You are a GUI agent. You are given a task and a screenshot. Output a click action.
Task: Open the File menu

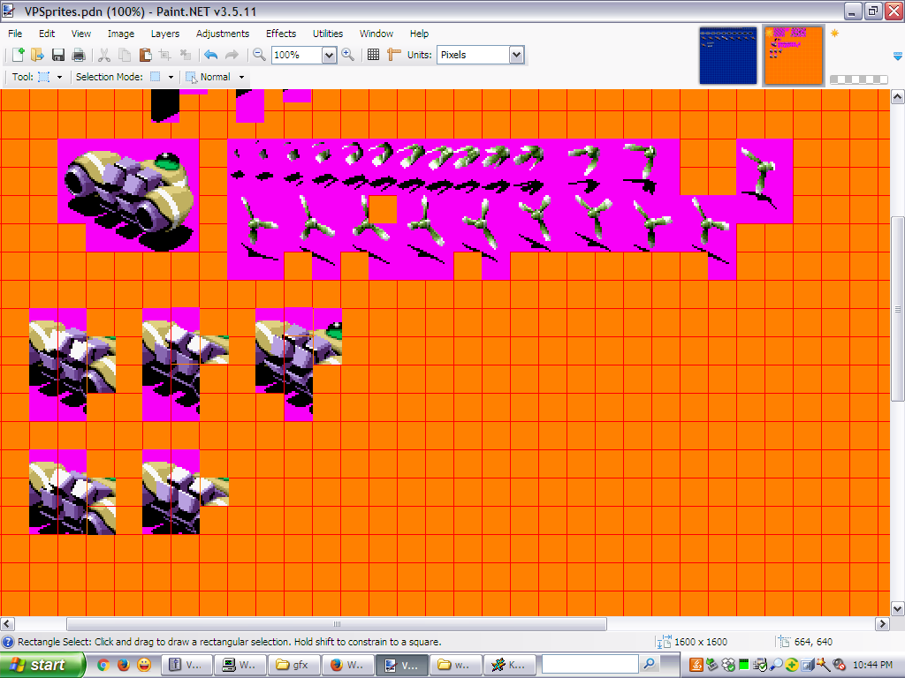[15, 34]
